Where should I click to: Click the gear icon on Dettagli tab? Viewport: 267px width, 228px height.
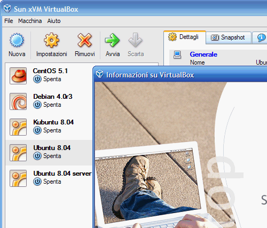coord(172,37)
